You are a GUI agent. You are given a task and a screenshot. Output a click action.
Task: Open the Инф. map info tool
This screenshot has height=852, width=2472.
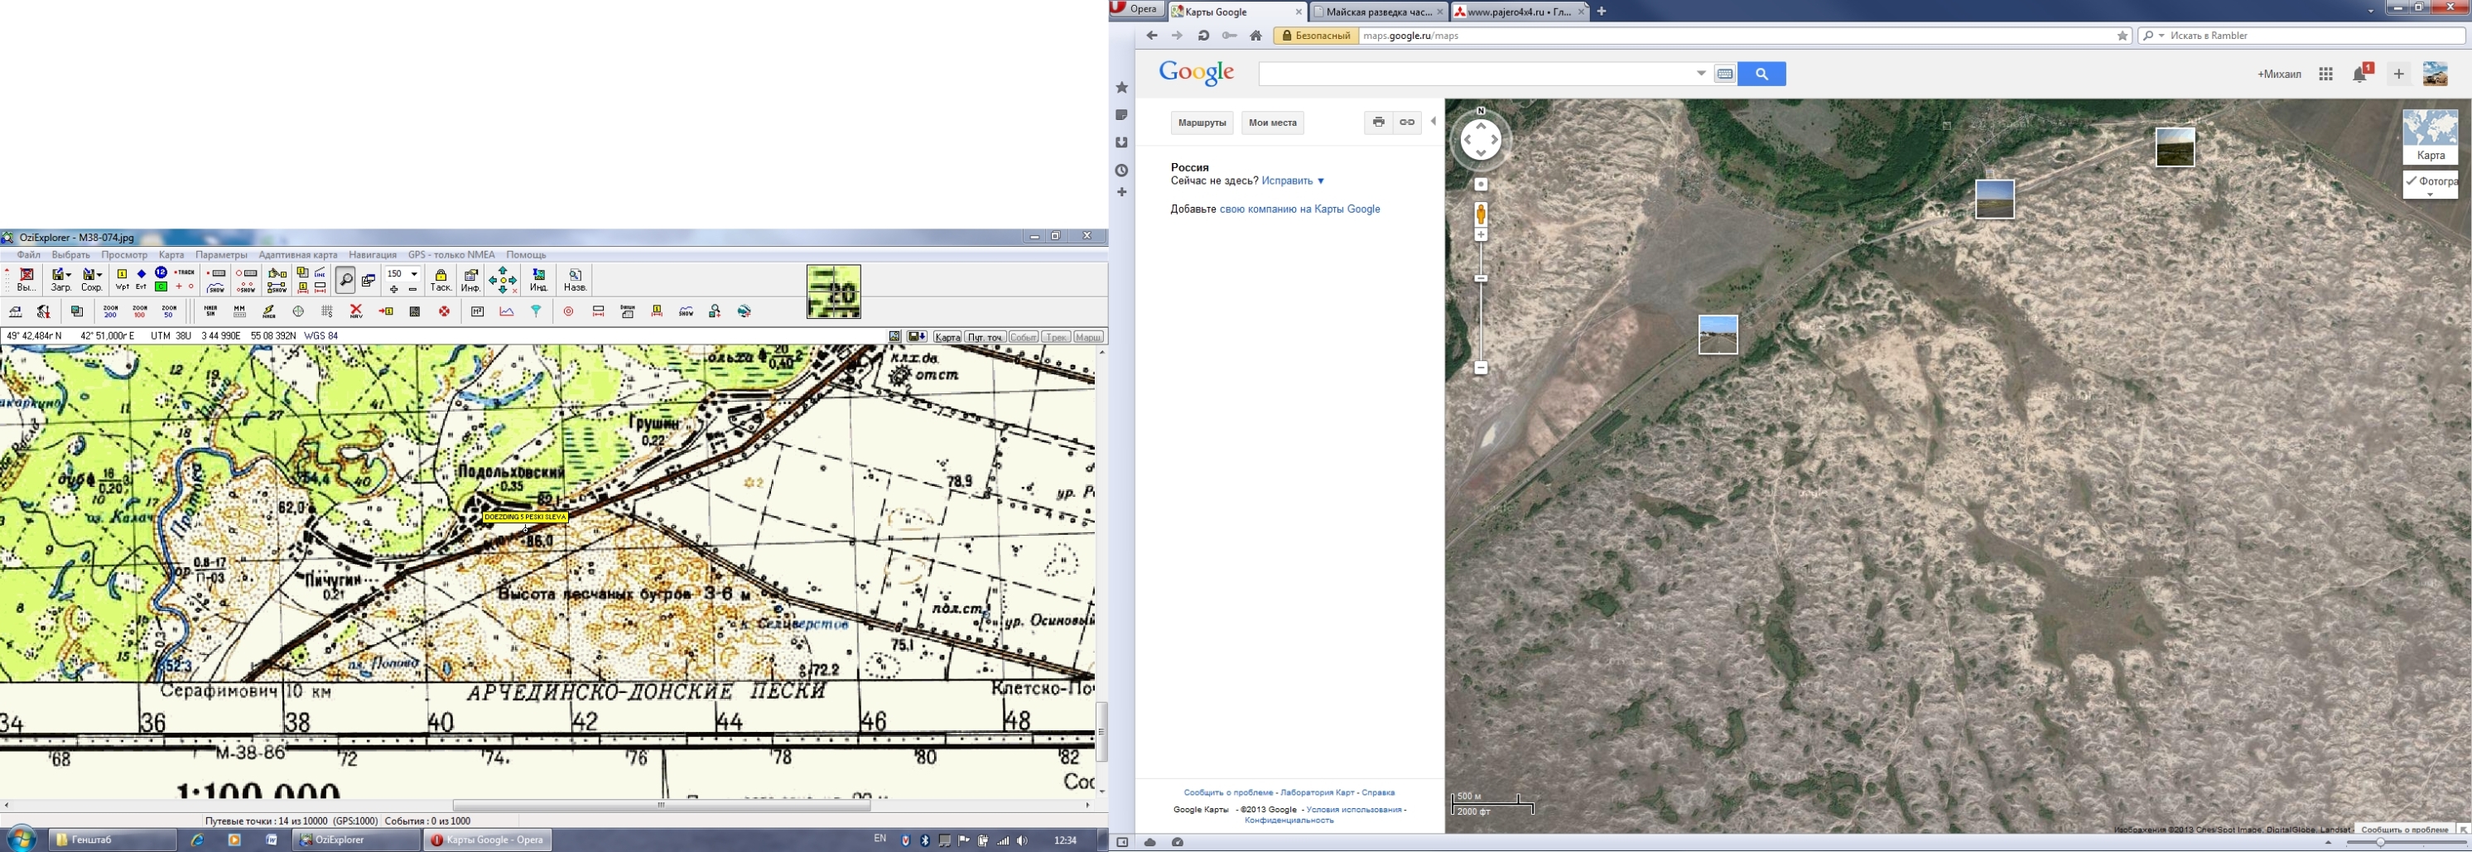pyautogui.click(x=470, y=280)
